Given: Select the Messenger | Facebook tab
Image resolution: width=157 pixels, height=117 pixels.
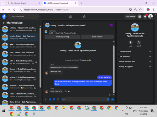Looking at the screenshot, I should [x=60, y=3].
